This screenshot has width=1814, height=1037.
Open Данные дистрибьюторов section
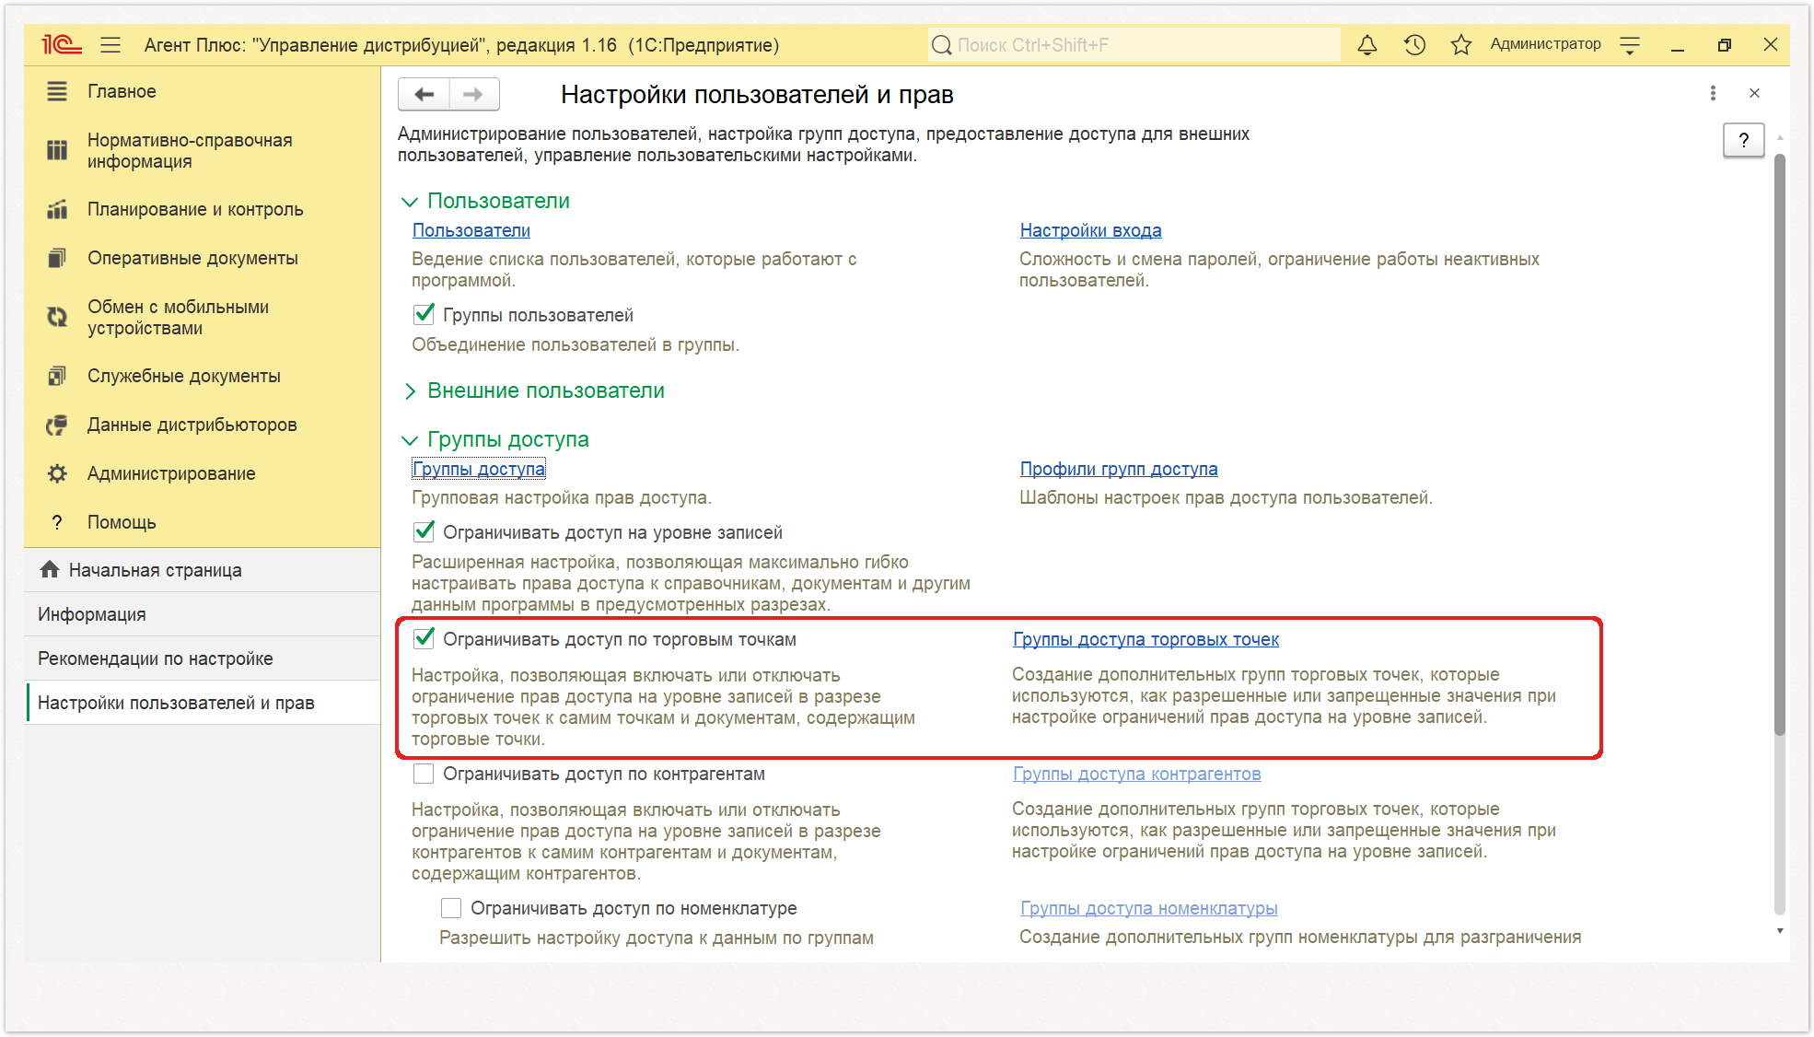pyautogui.click(x=202, y=425)
